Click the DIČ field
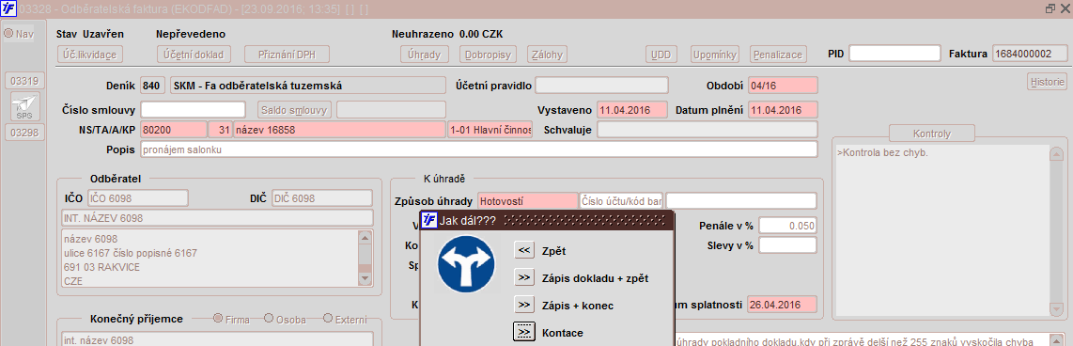 (x=322, y=198)
